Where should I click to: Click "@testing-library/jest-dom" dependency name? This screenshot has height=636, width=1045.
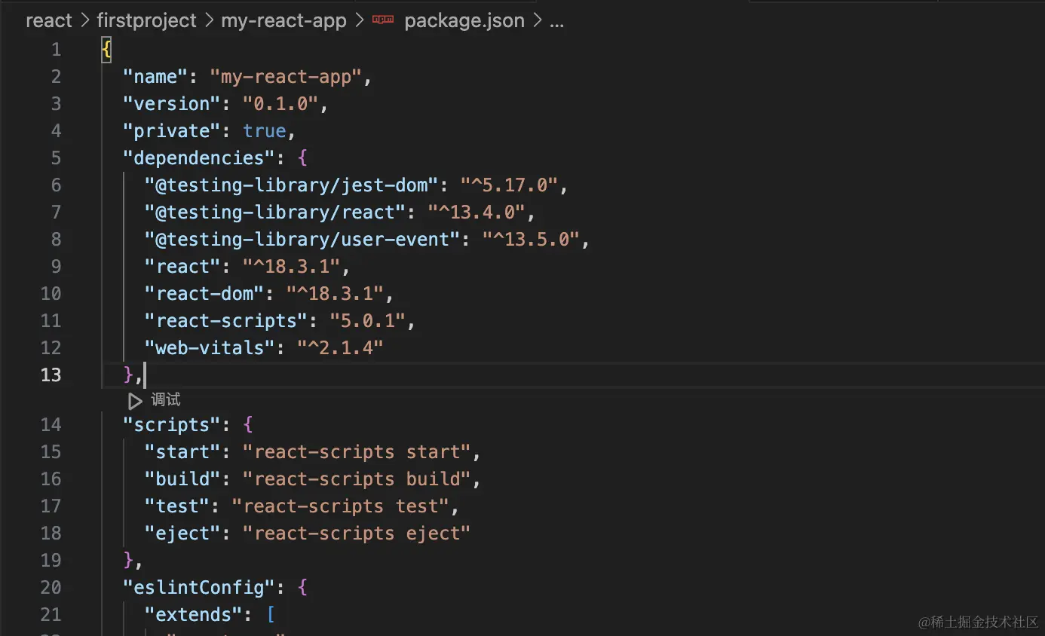pyautogui.click(x=292, y=185)
